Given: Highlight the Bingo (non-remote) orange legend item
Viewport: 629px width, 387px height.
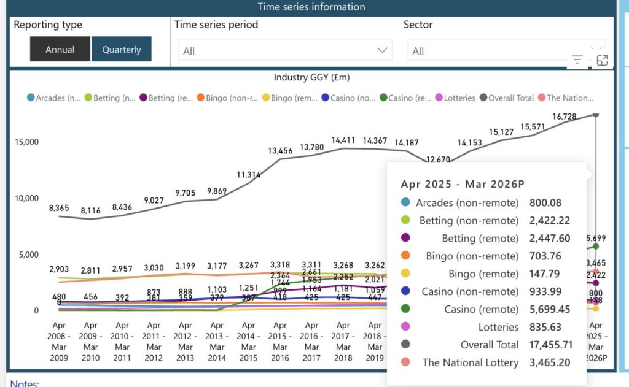Looking at the screenshot, I should (x=228, y=98).
